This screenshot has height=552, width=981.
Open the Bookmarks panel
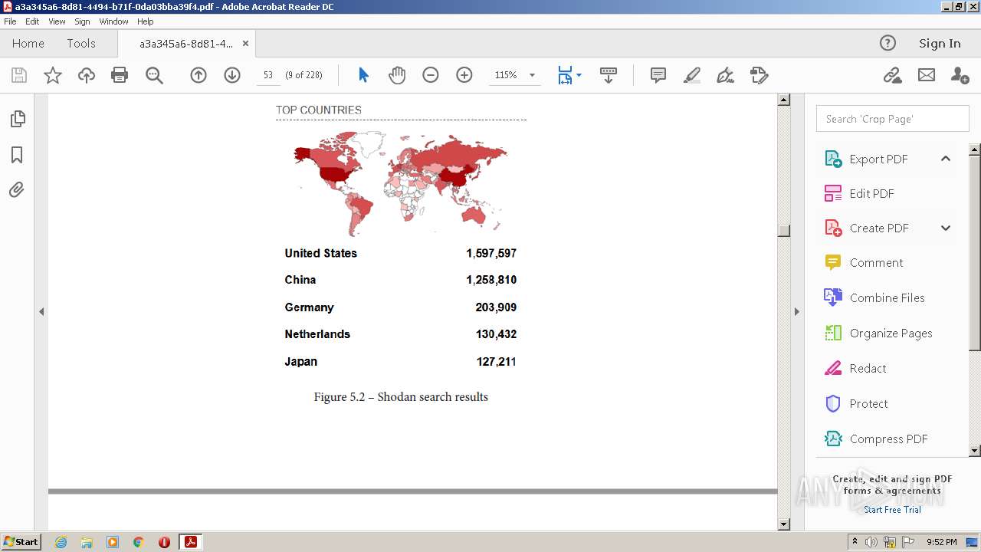coord(17,155)
